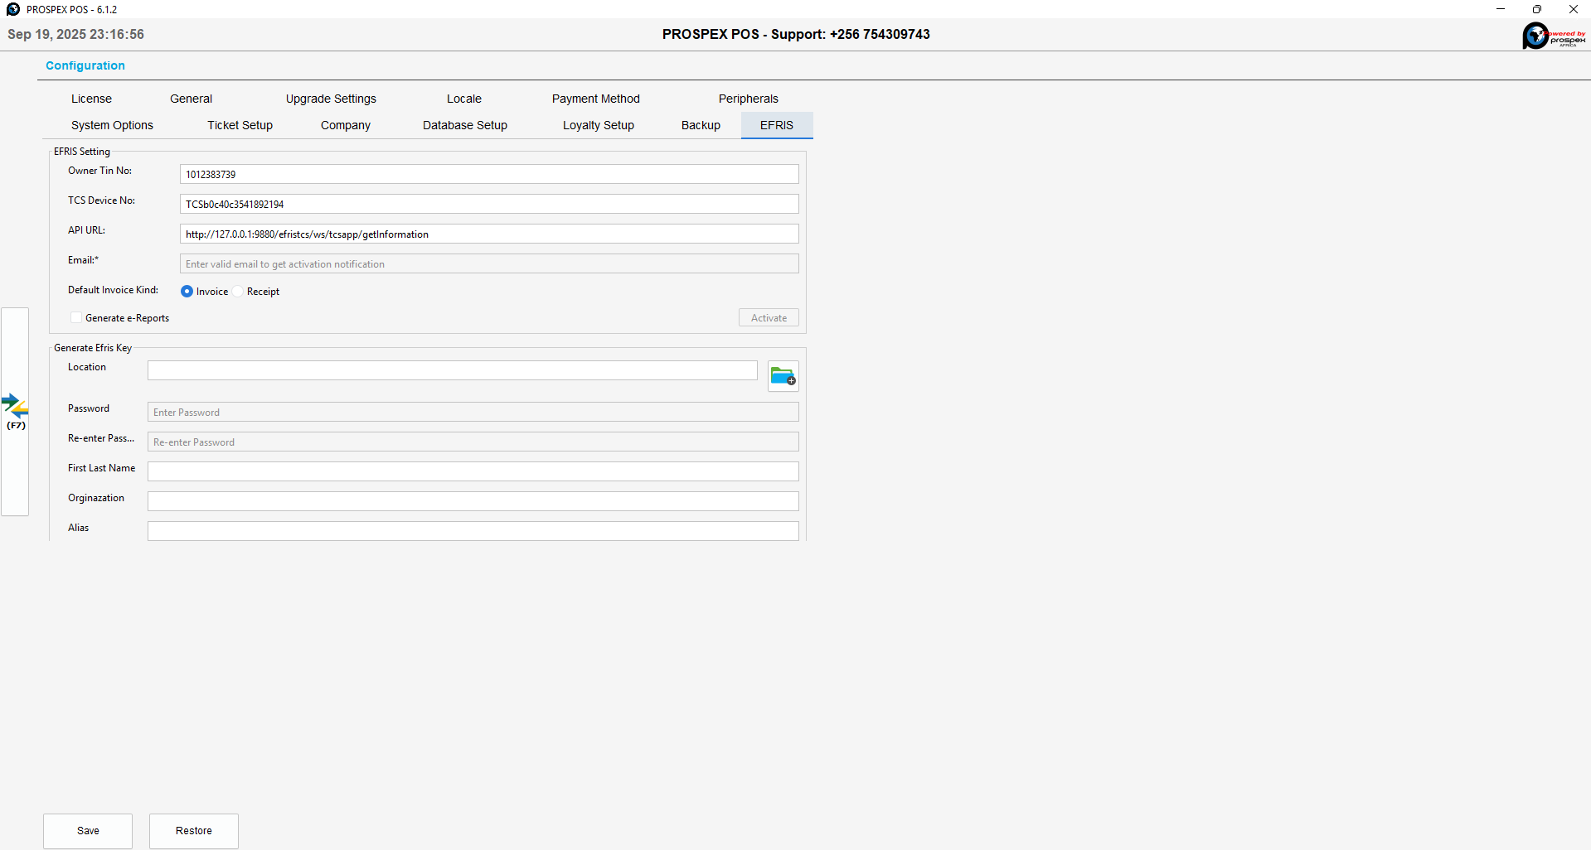Image resolution: width=1591 pixels, height=850 pixels.
Task: Go to the Database Setup tab
Action: [465, 125]
